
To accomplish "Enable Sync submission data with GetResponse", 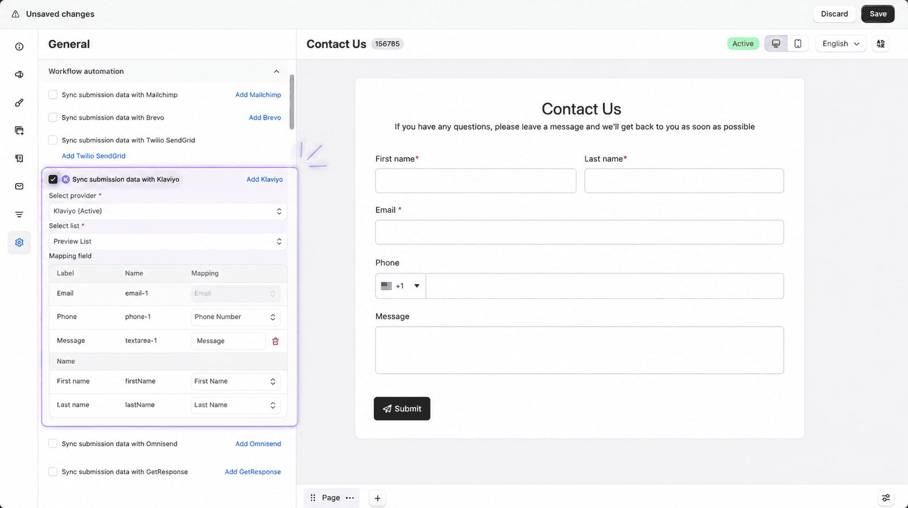I will (53, 472).
